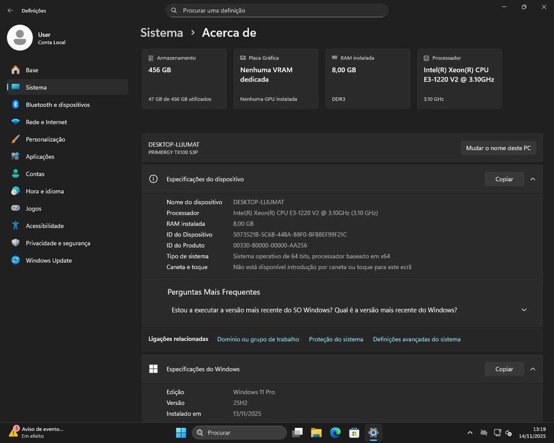Open Windows Update page
The height and width of the screenshot is (443, 554).
(68, 260)
